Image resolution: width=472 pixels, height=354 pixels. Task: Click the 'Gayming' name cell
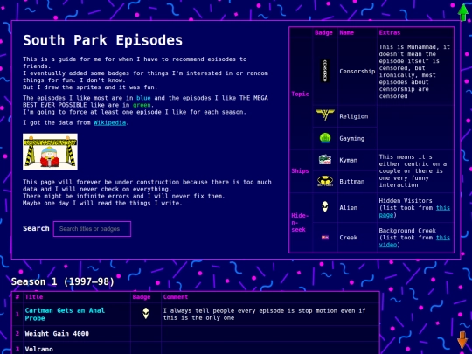(357, 138)
